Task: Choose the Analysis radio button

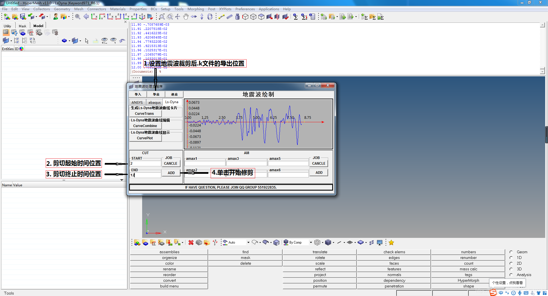Action: [511, 275]
